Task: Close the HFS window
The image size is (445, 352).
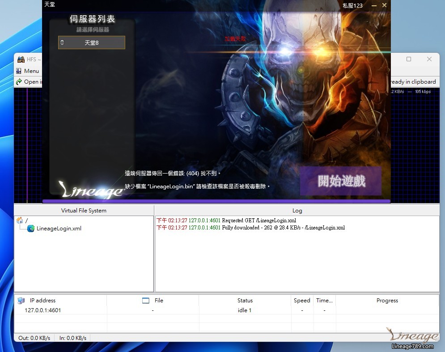Action: coord(429,59)
